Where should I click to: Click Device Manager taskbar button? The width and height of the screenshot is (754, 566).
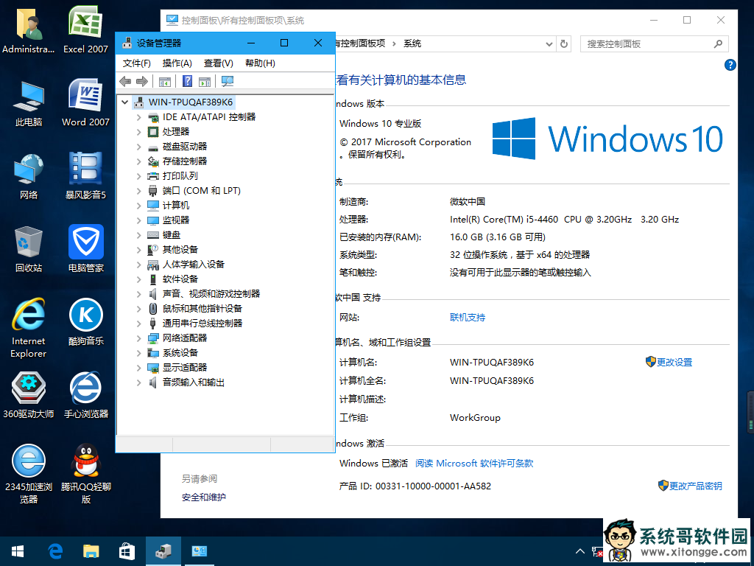pyautogui.click(x=163, y=551)
